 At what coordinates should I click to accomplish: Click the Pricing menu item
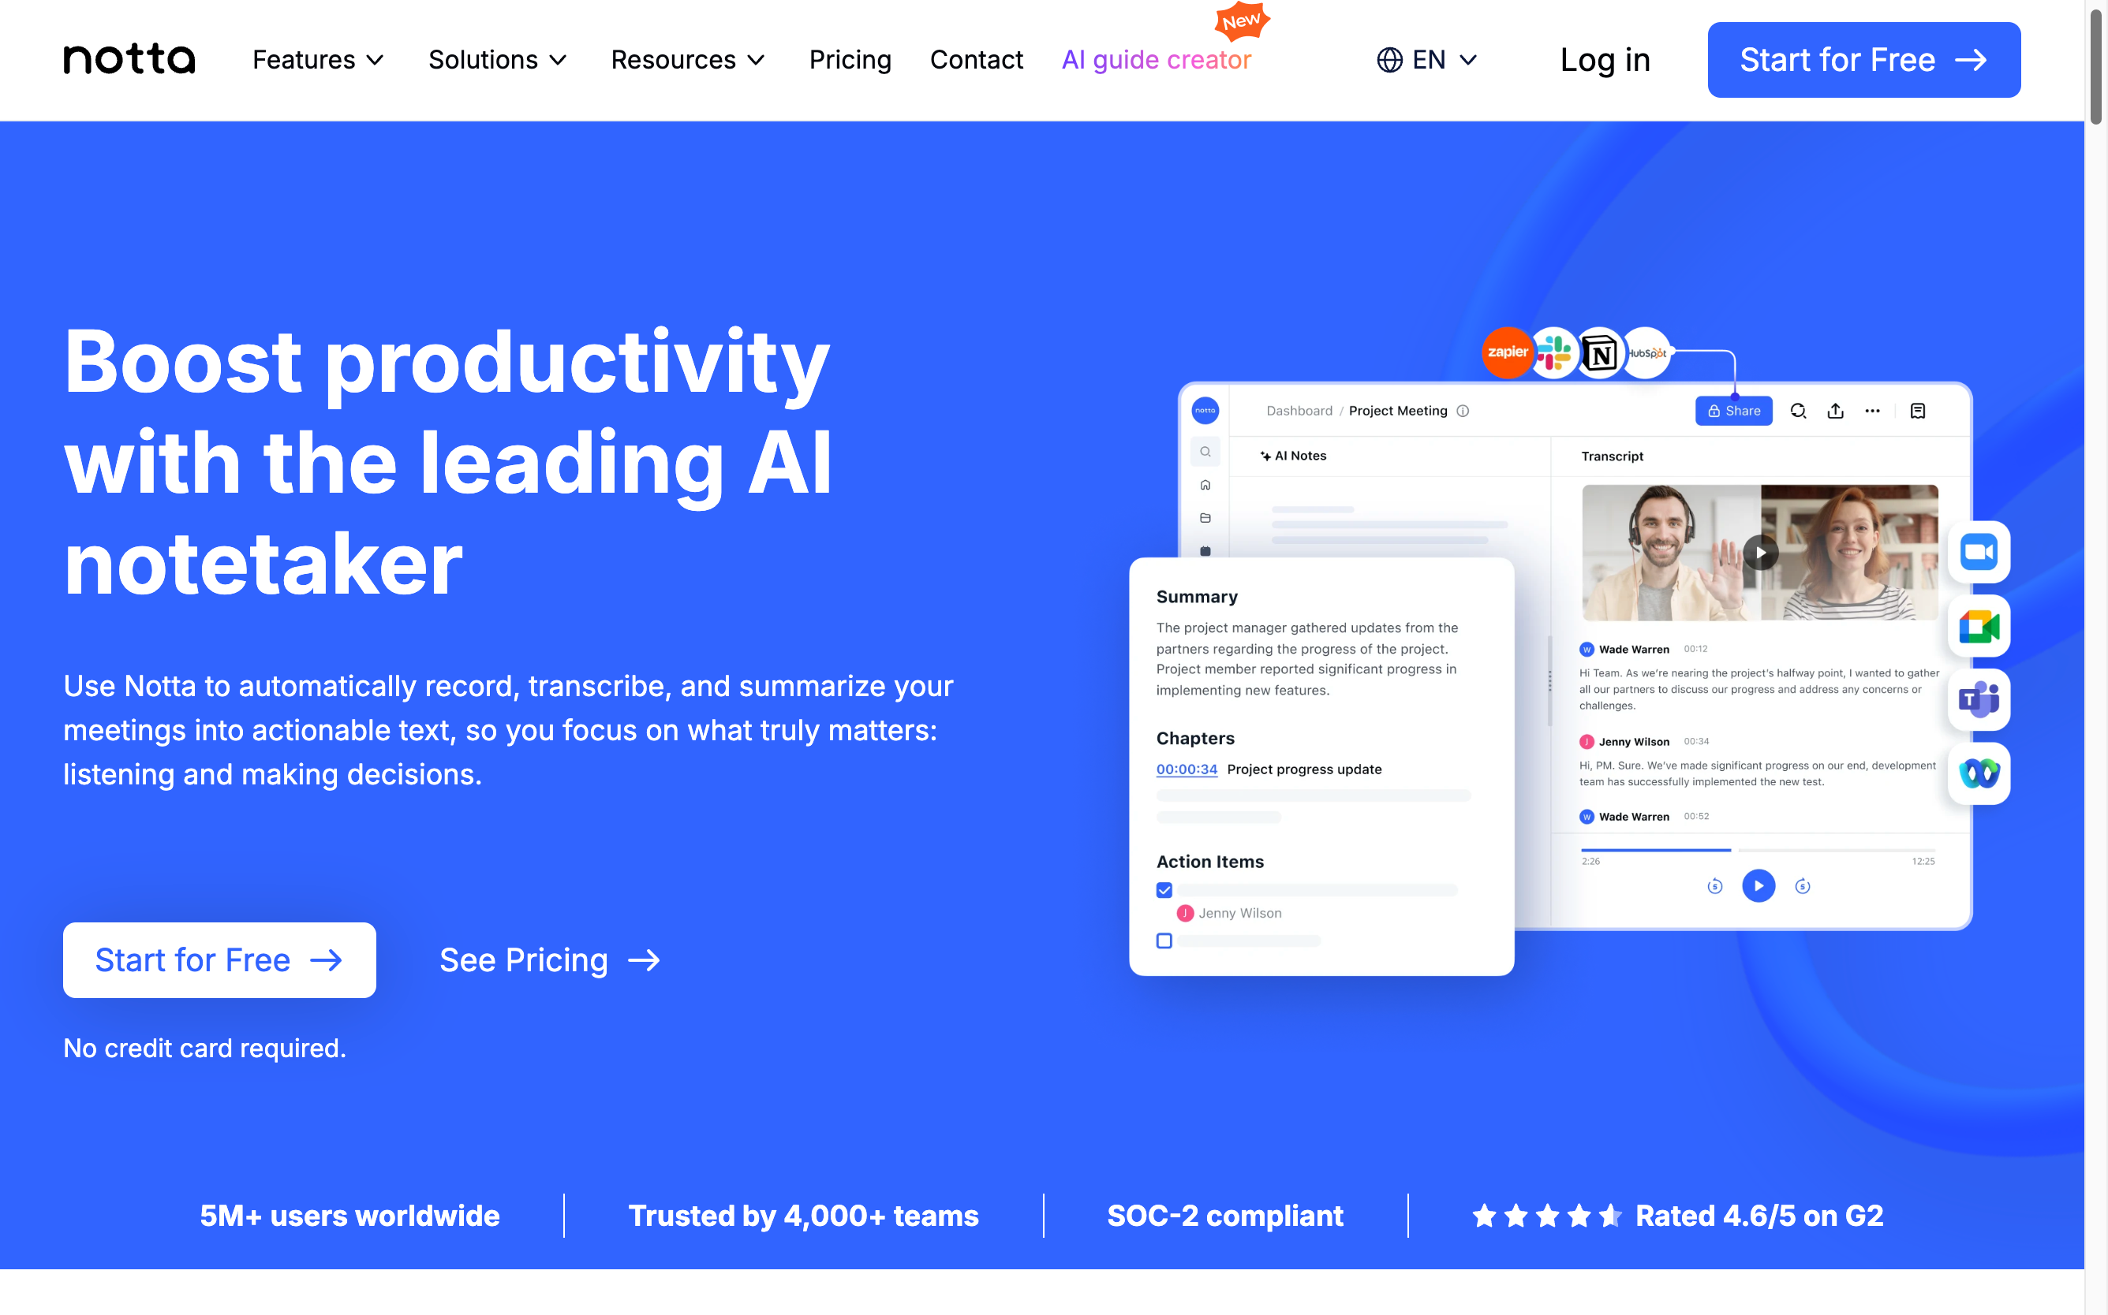pos(850,59)
